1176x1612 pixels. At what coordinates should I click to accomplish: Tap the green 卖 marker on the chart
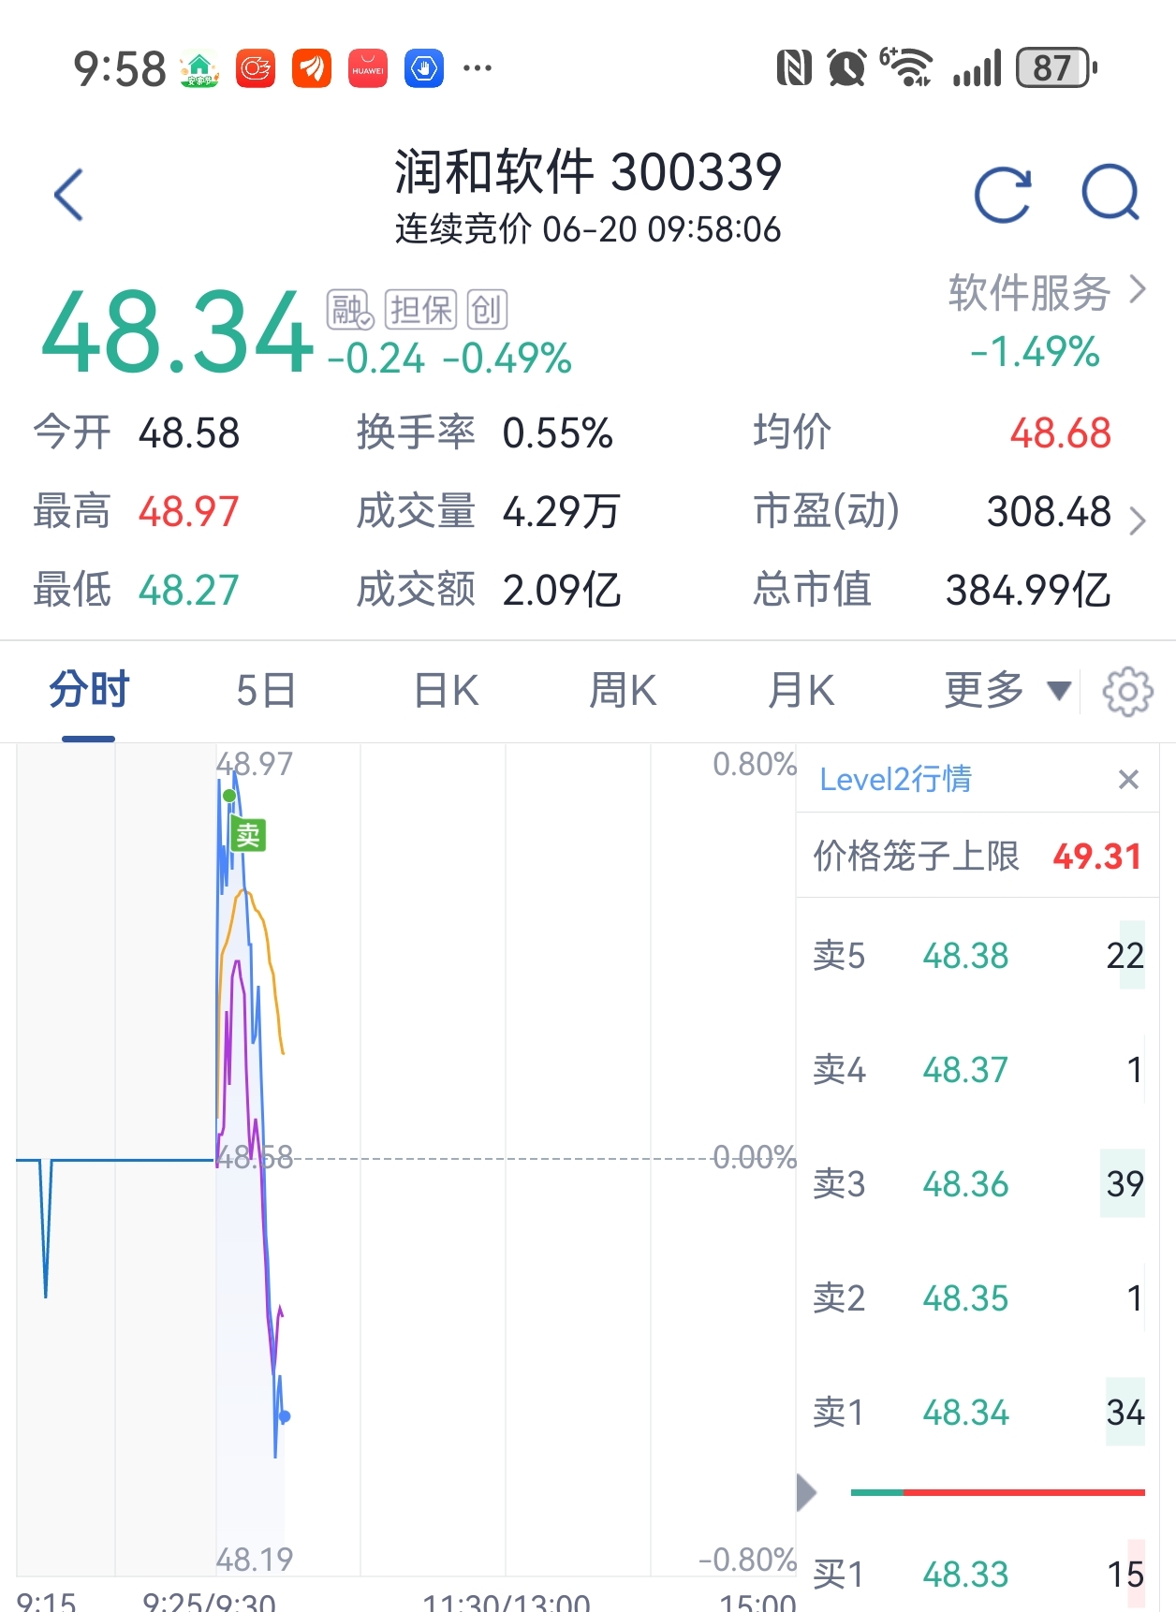[x=248, y=834]
